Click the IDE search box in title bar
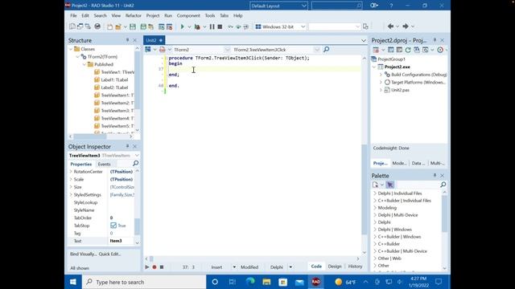Image resolution: width=515 pixels, height=289 pixels. click(x=336, y=6)
